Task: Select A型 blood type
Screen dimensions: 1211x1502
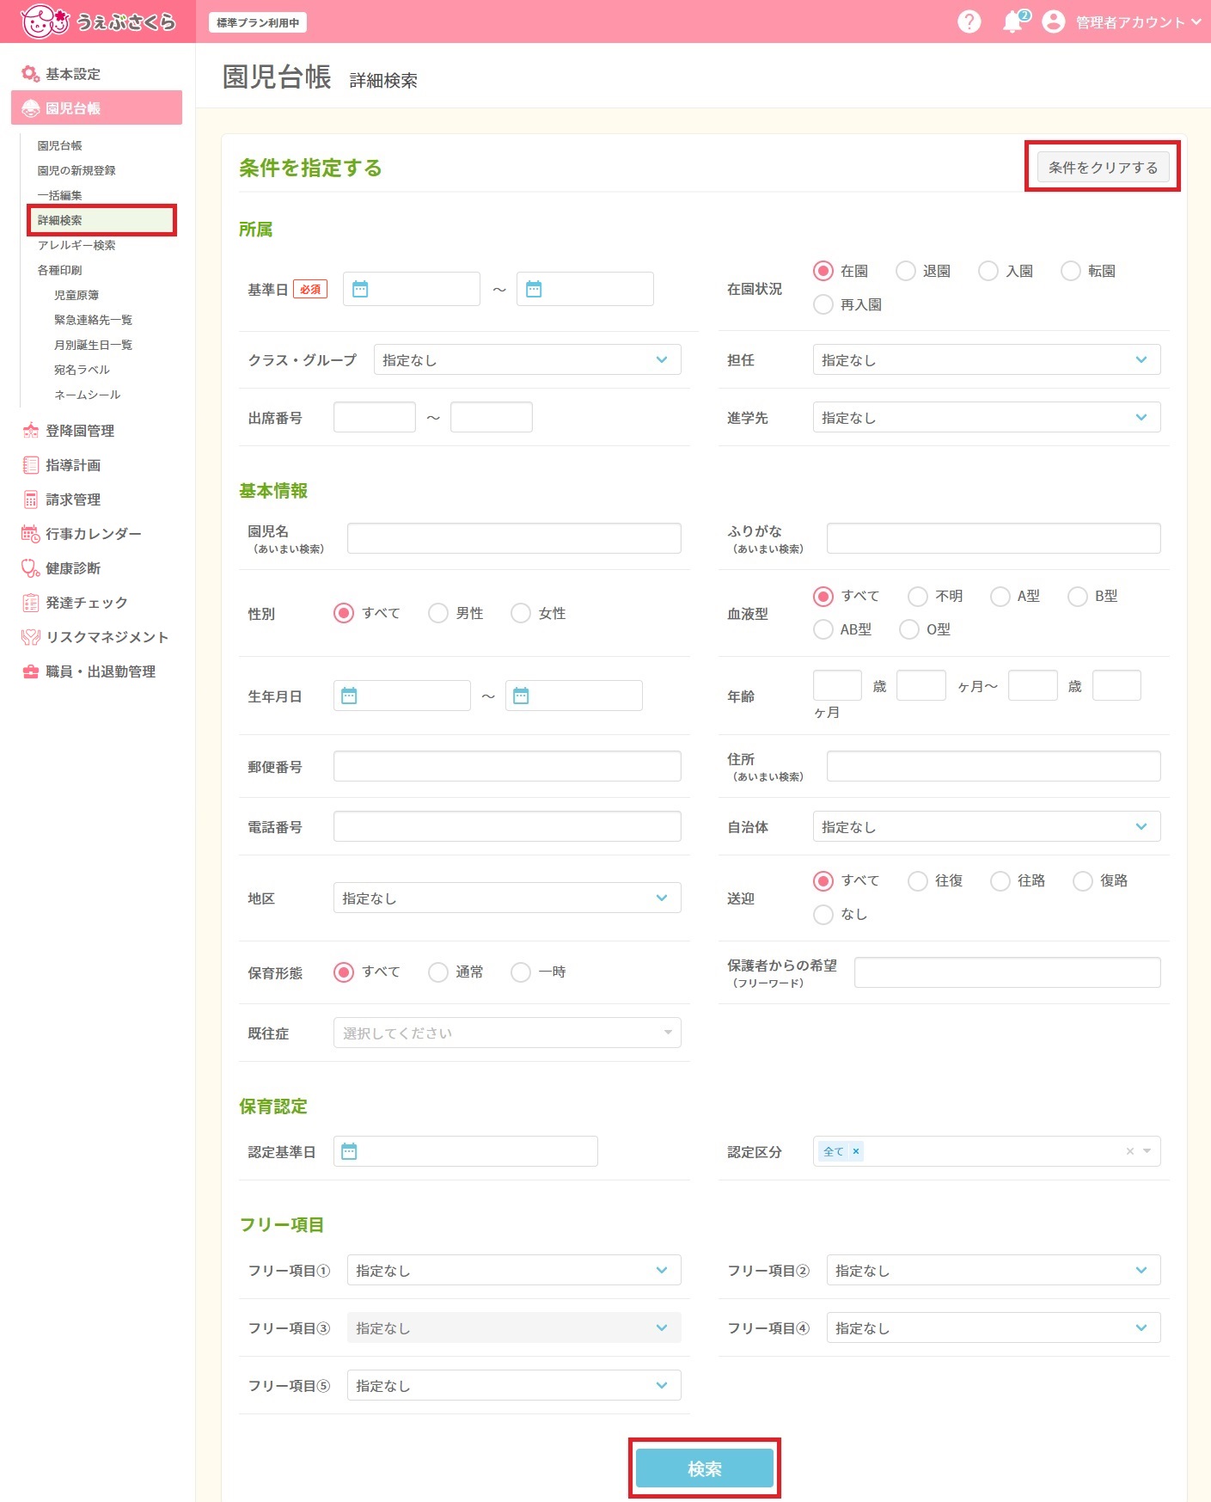Action: coord(1000,596)
